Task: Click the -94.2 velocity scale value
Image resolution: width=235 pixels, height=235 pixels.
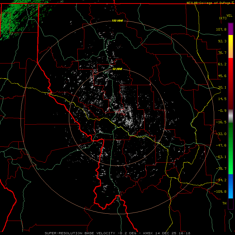Action: 221,180
